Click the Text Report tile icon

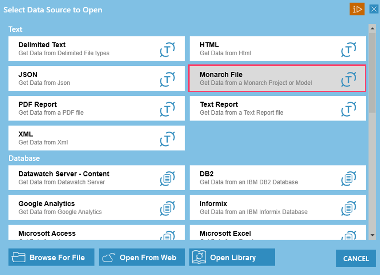point(349,109)
